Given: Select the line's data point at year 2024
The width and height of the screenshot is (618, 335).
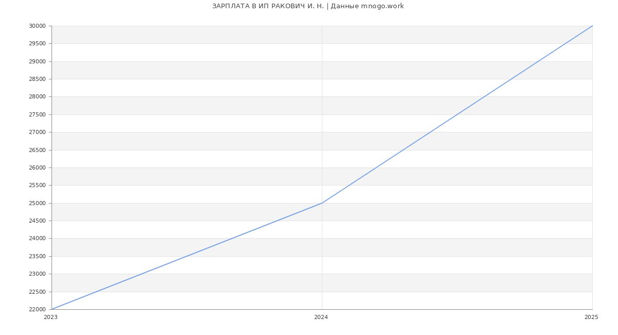Looking at the screenshot, I should click(x=322, y=203).
